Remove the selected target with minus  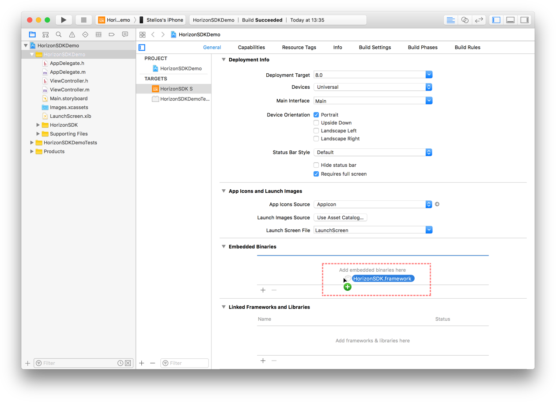pyautogui.click(x=152, y=363)
